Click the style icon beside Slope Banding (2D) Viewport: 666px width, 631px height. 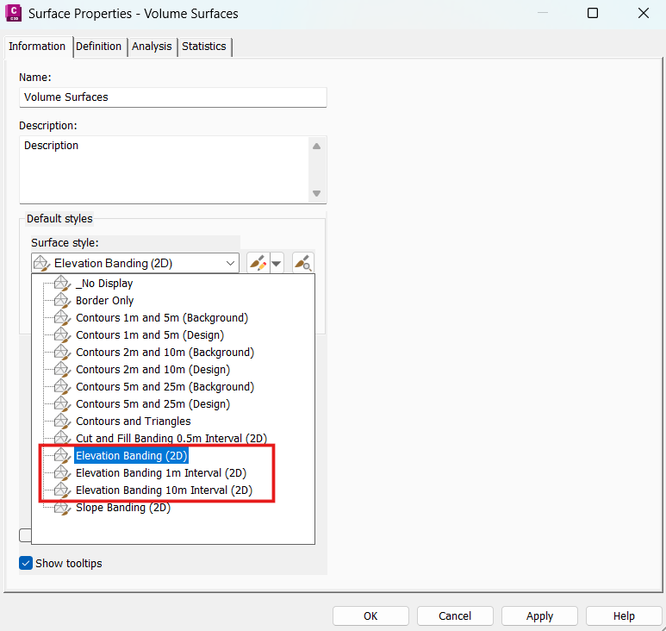tap(61, 508)
